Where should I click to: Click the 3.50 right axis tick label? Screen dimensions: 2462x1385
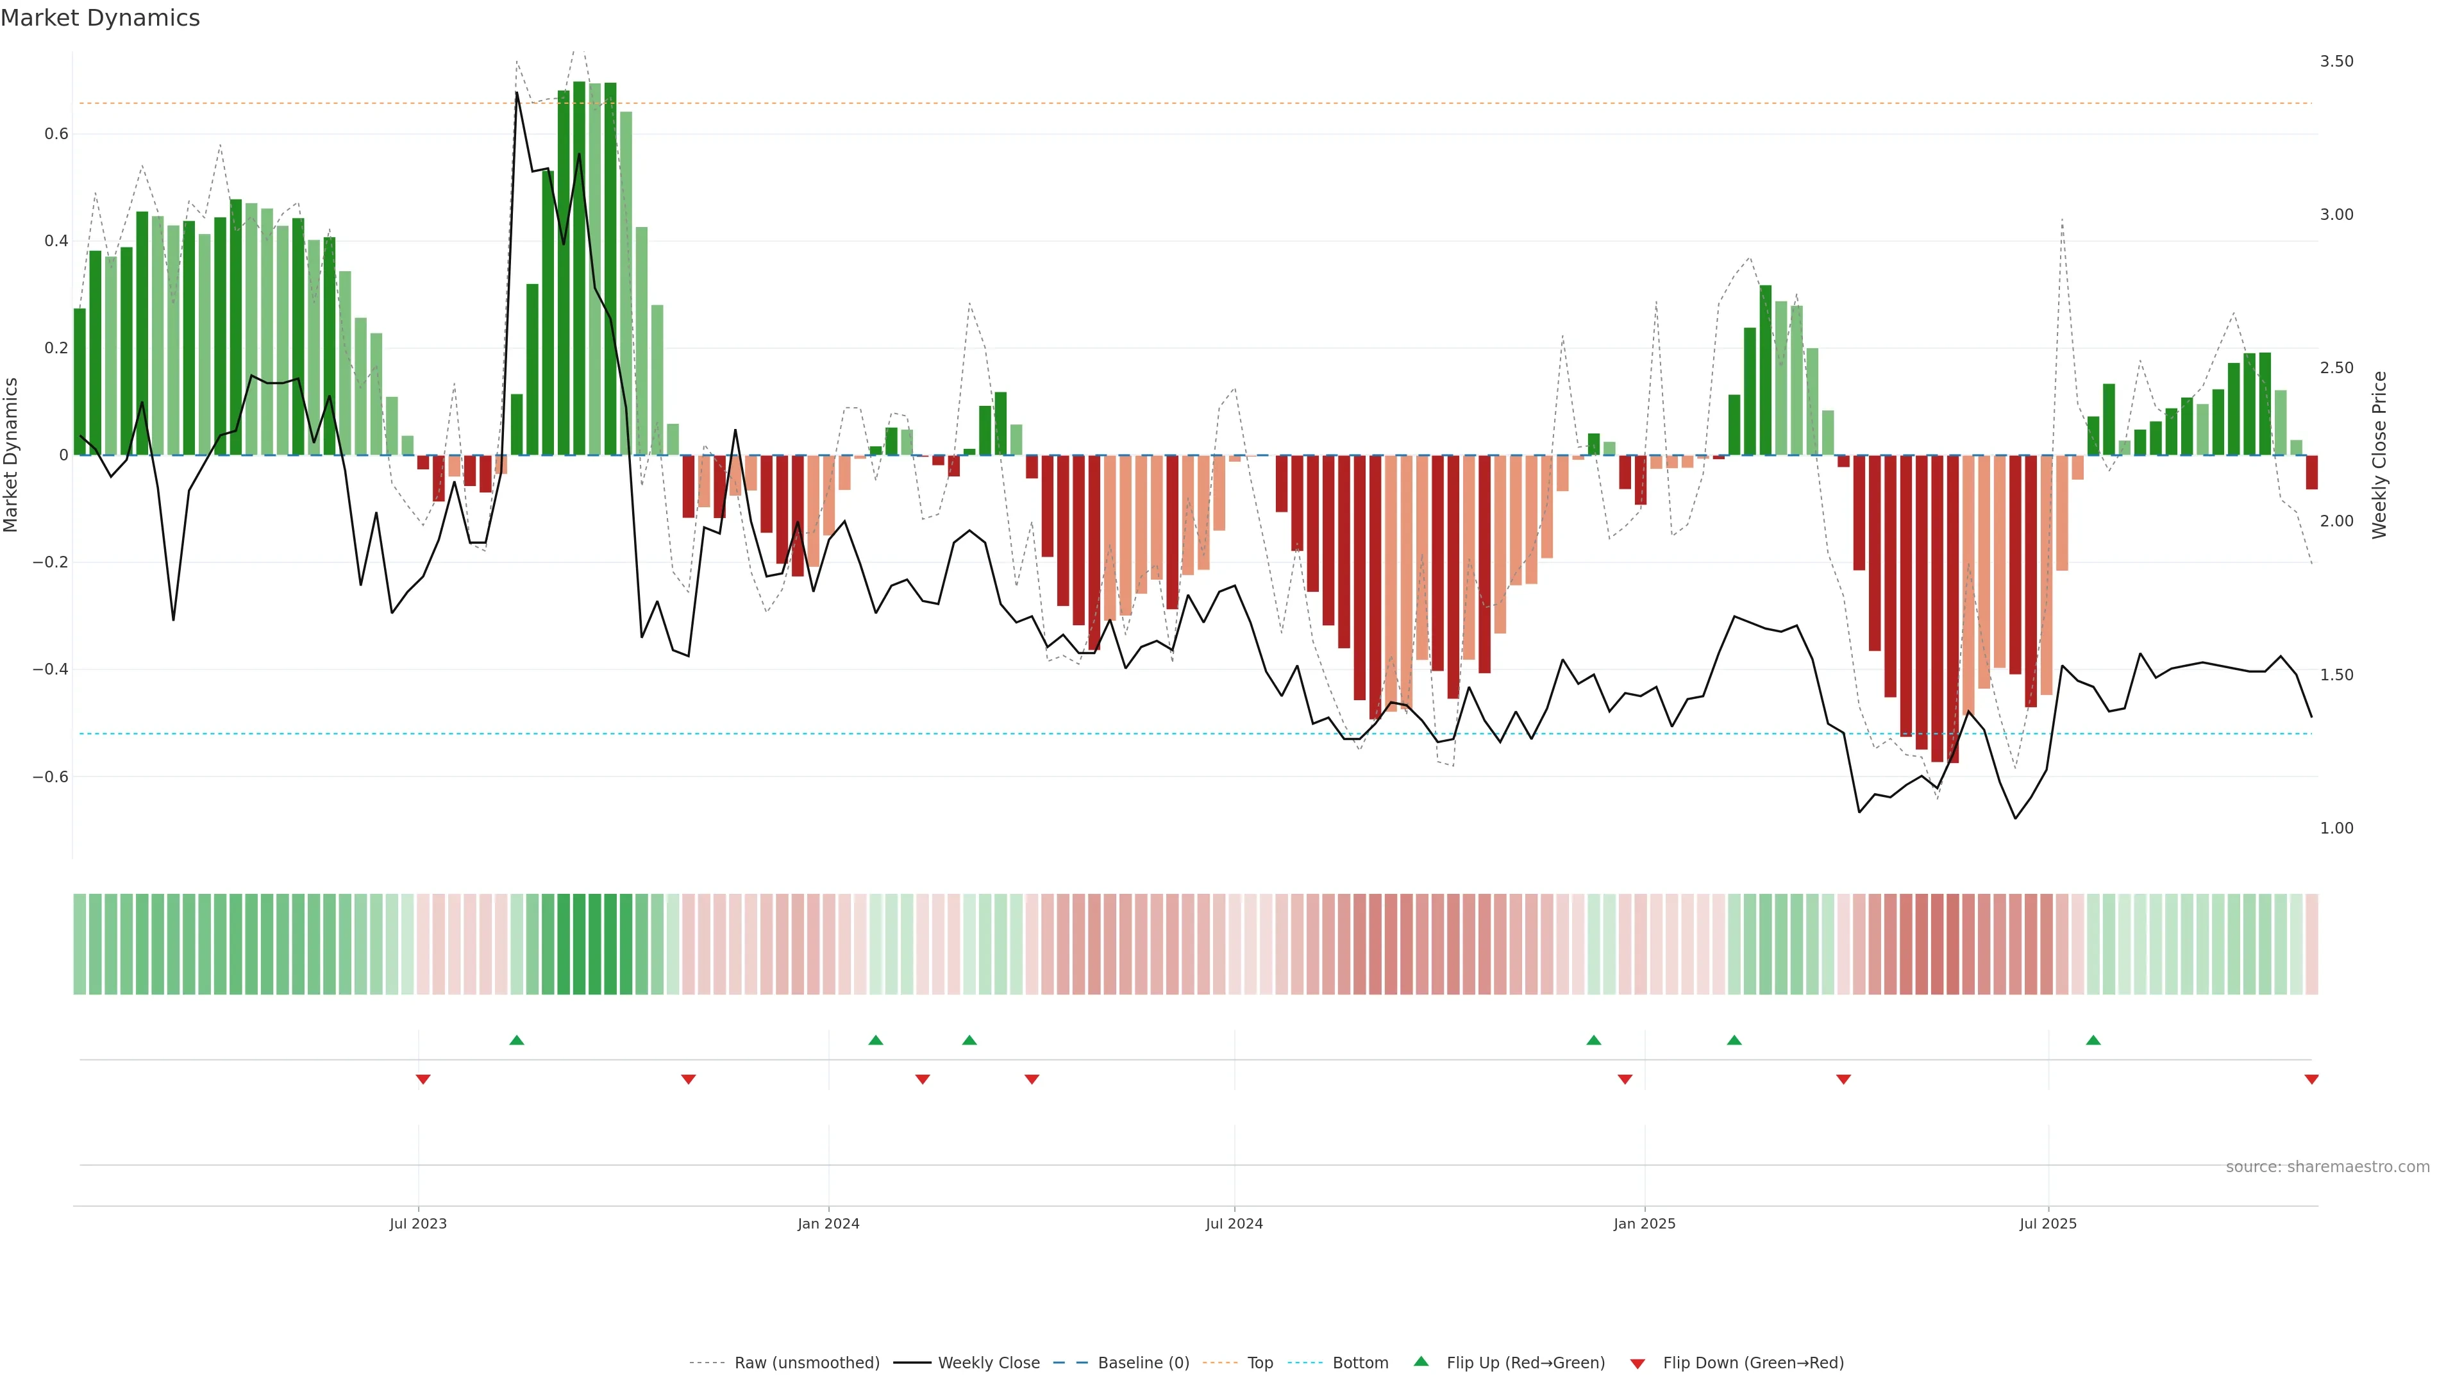click(2336, 61)
